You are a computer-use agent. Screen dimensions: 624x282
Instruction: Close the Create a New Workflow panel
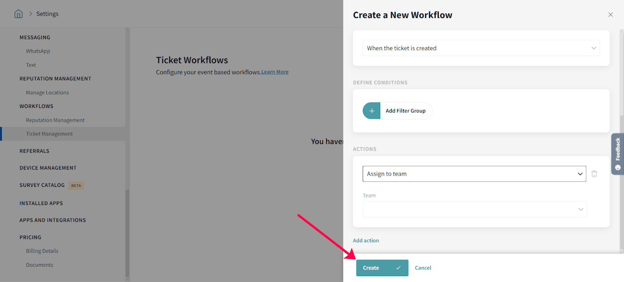610,15
